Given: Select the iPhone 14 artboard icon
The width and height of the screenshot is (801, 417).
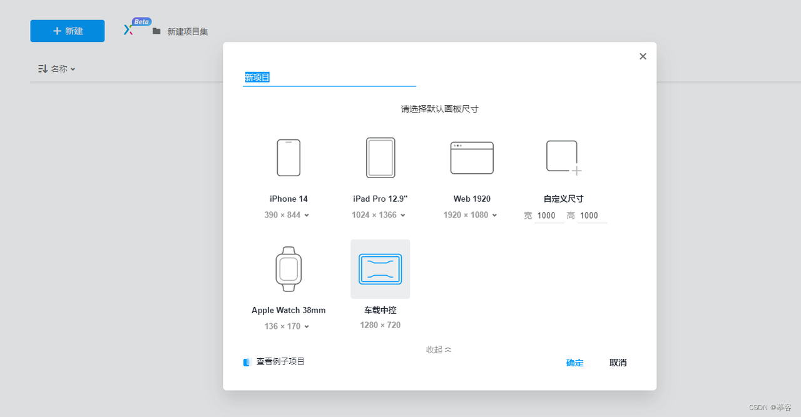Looking at the screenshot, I should 288,158.
